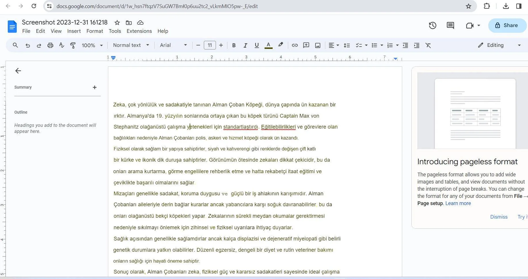The width and height of the screenshot is (528, 279).
Task: Toggle bold formatting
Action: coord(234,45)
